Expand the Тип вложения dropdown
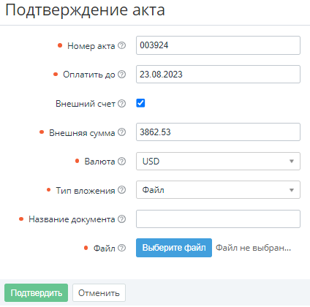The width and height of the screenshot is (310, 307). (218, 190)
